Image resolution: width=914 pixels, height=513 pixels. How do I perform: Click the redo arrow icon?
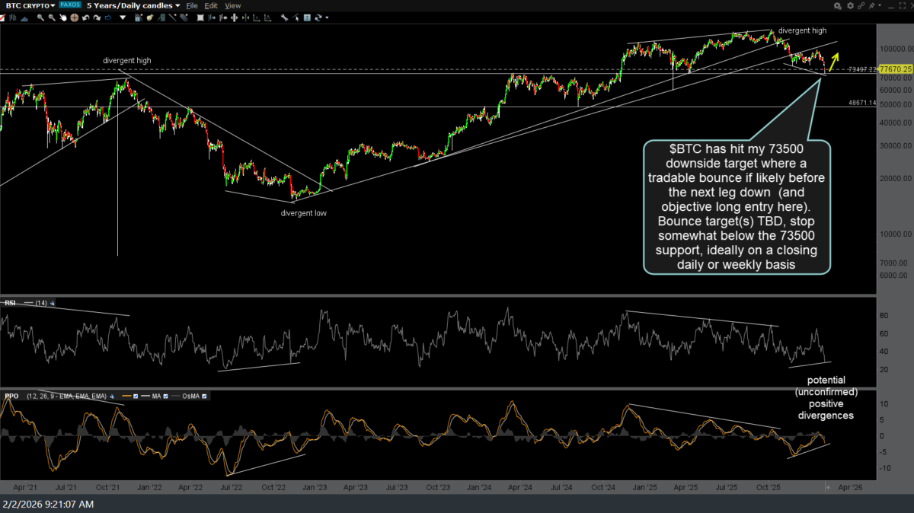[97, 18]
